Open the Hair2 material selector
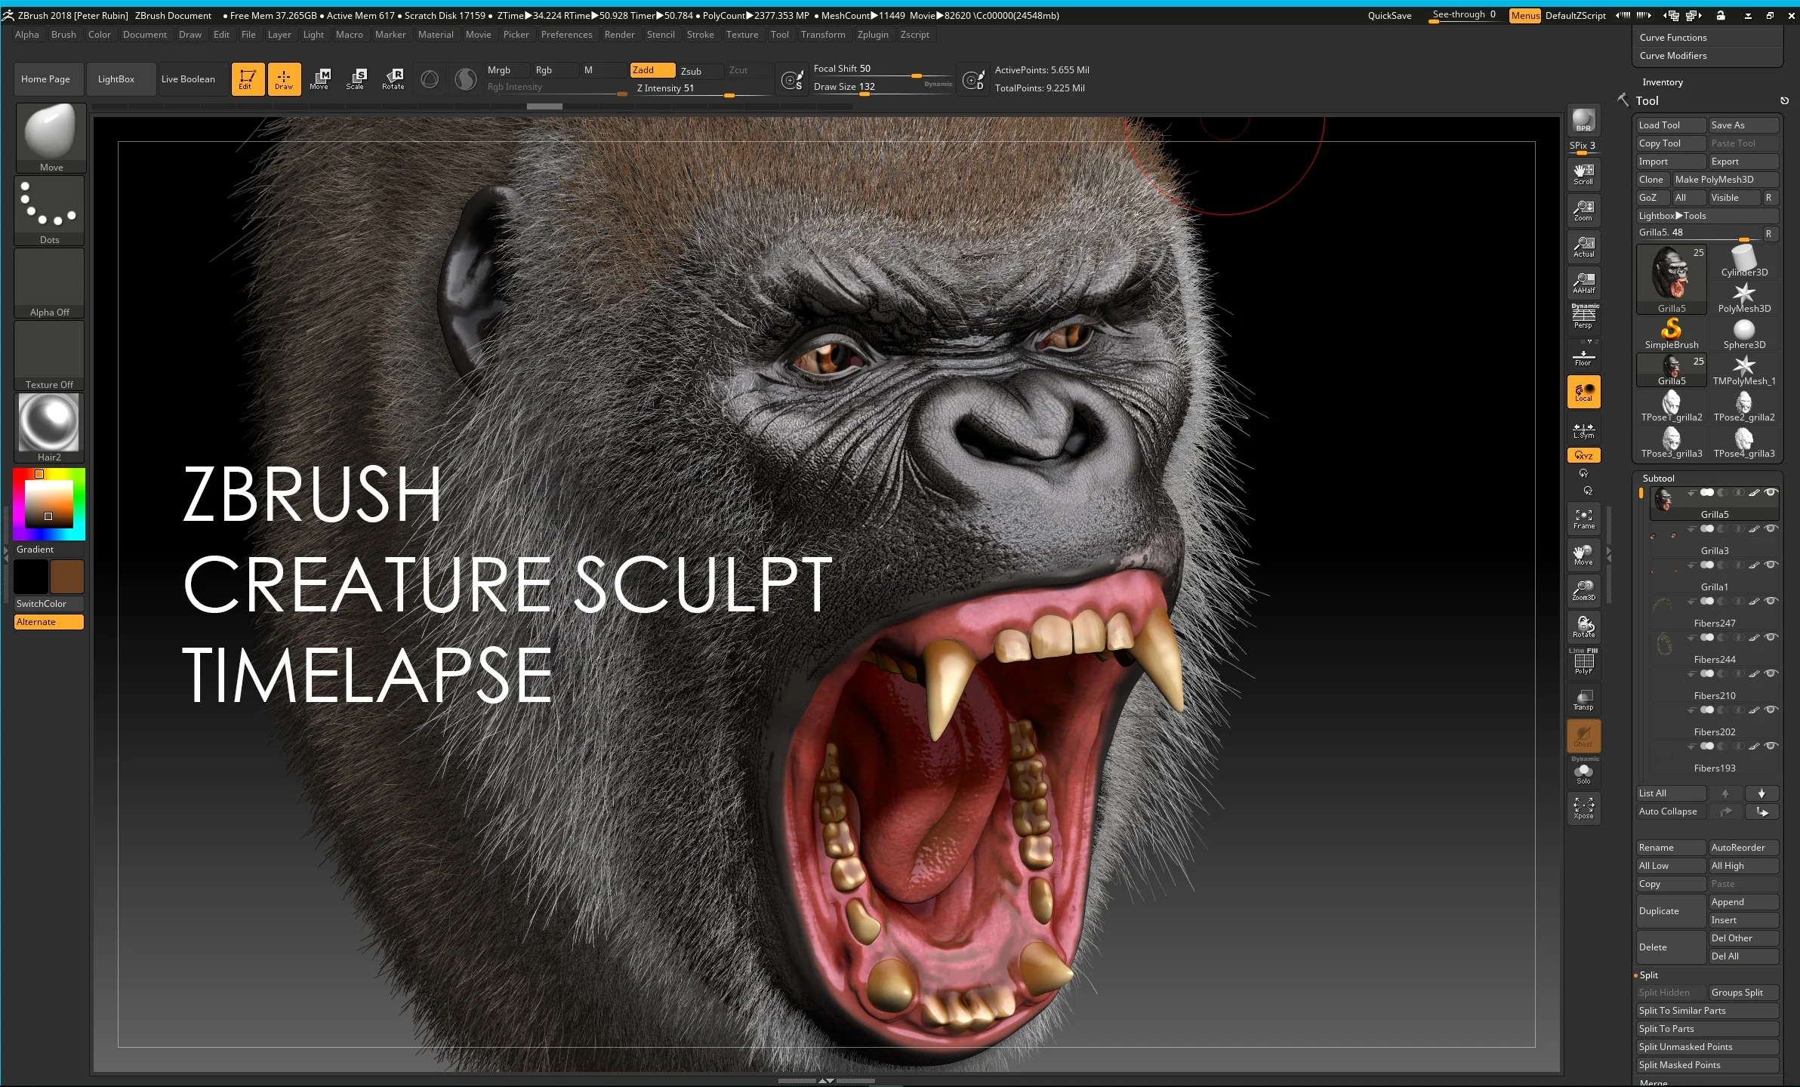Image resolution: width=1800 pixels, height=1087 pixels. pos(49,428)
